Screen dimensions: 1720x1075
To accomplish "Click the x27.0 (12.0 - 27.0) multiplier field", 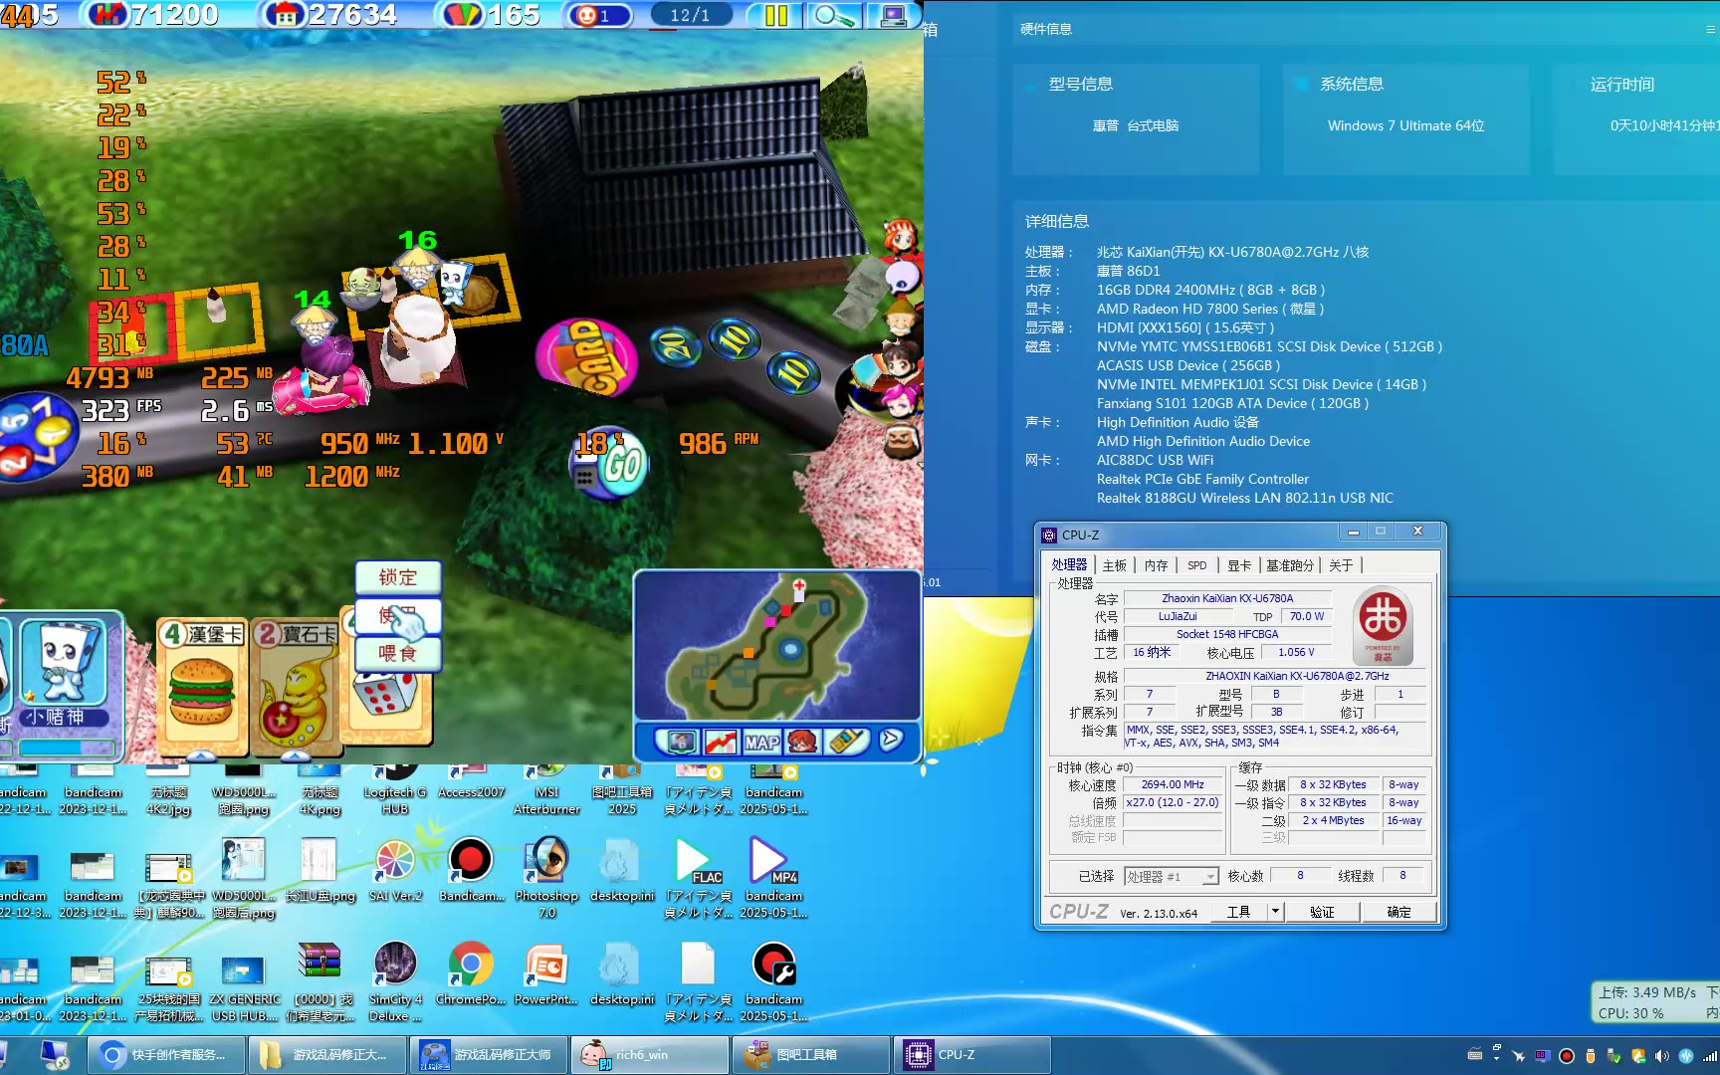I will pos(1173,802).
